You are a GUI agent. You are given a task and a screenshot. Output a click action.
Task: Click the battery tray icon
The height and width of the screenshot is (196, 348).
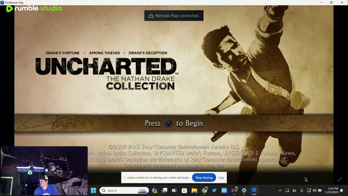pyautogui.click(x=320, y=191)
